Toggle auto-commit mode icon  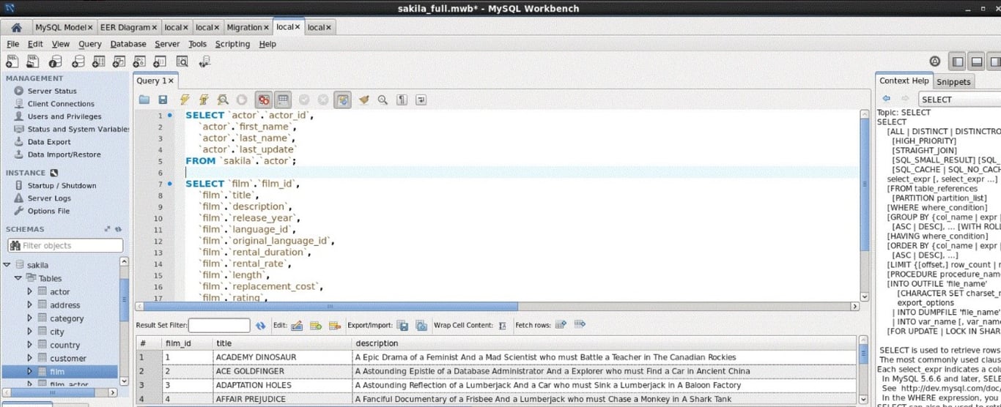pyautogui.click(x=342, y=100)
